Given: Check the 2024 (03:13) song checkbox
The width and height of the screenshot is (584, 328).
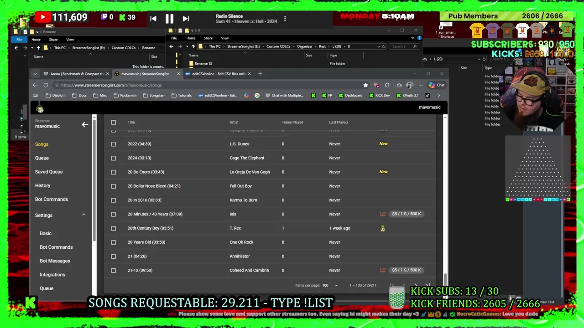Looking at the screenshot, I should (x=114, y=158).
